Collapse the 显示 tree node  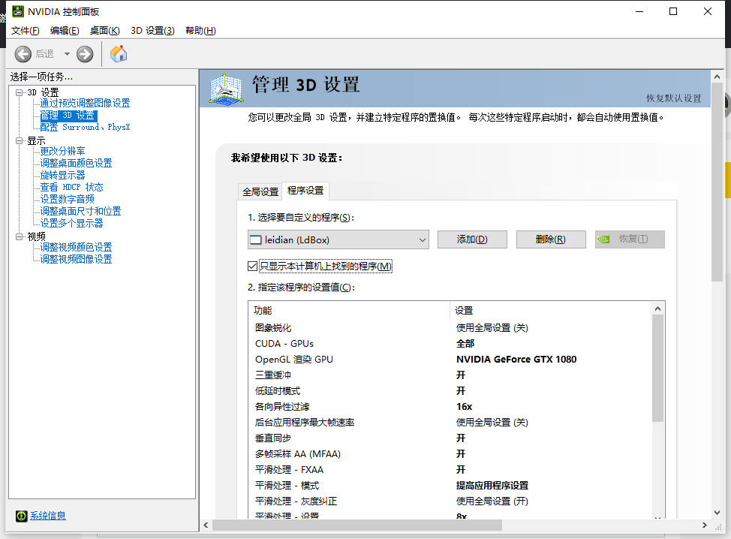20,140
